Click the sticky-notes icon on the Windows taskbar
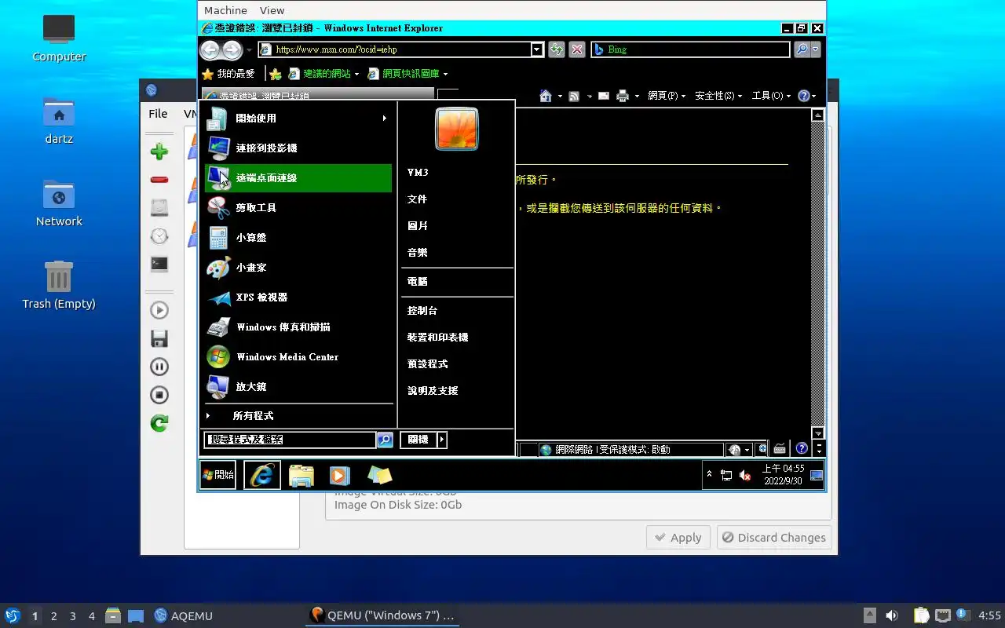 coord(379,474)
